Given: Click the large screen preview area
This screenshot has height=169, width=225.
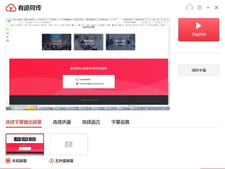Looking at the screenshot, I should [88, 64].
